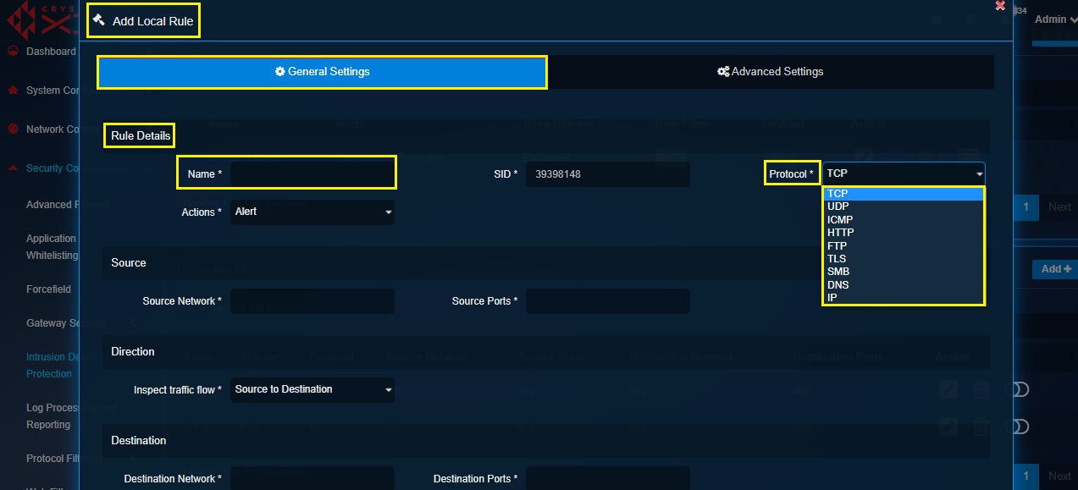Open Intrusion Detection Protection in sidebar
Viewport: 1078px width, 490px height.
pos(52,366)
